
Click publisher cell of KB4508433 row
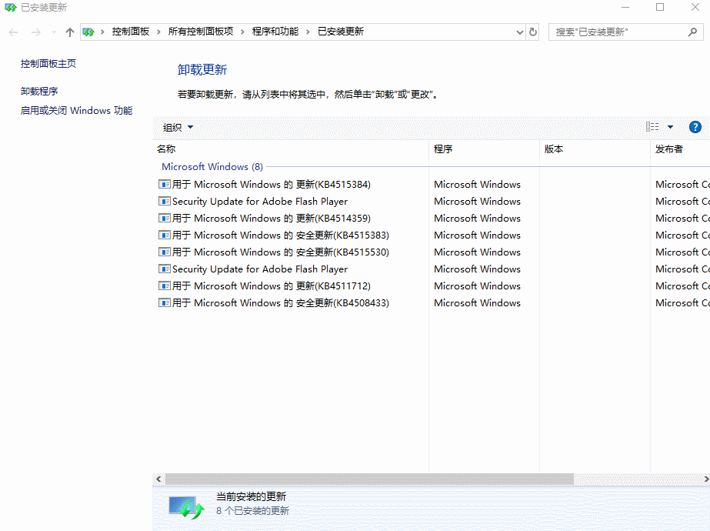(x=682, y=302)
